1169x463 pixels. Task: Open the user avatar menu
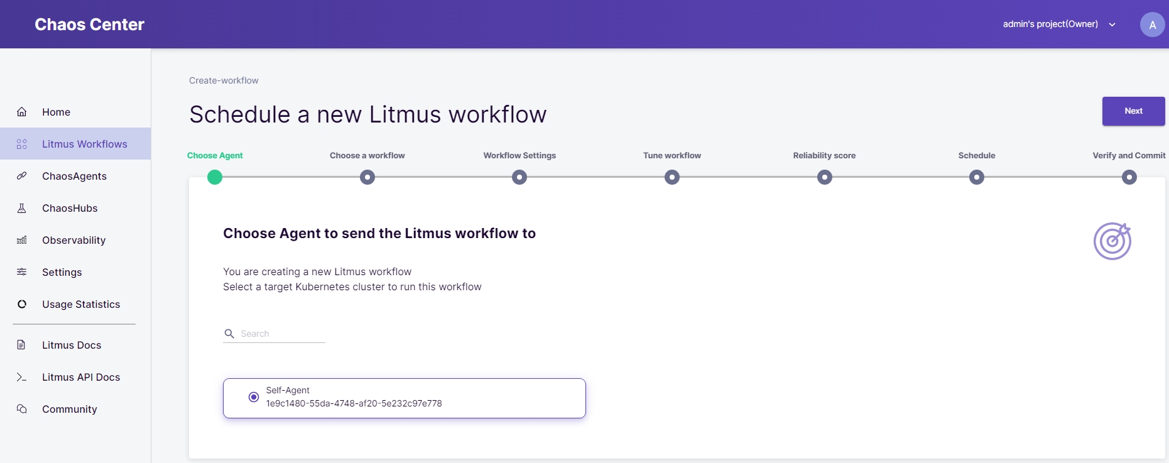tap(1152, 25)
